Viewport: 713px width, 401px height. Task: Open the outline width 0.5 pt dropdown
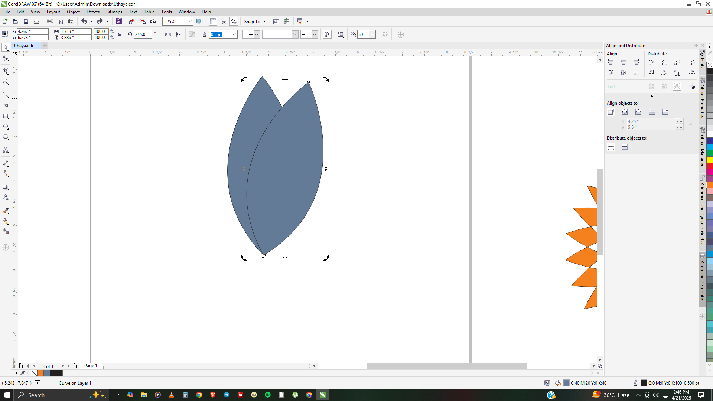[x=234, y=35]
